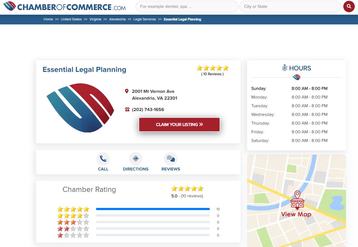Click the business type search field
The width and height of the screenshot is (358, 247).
click(186, 6)
